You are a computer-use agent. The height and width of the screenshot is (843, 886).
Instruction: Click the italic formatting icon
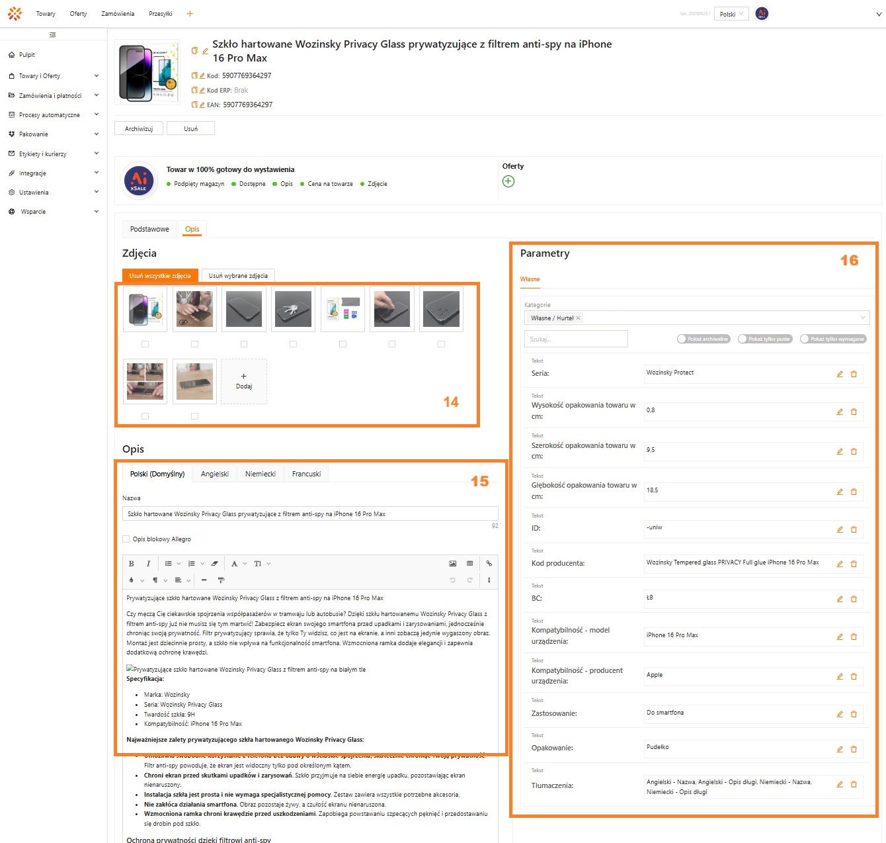[x=148, y=564]
